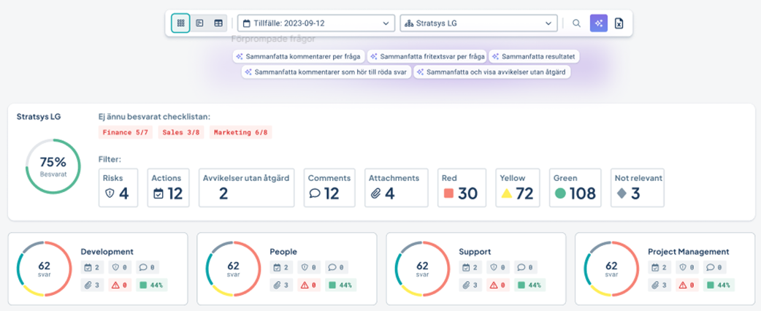Open the Tillfälle 2023-09-12 dropdown

click(x=316, y=23)
